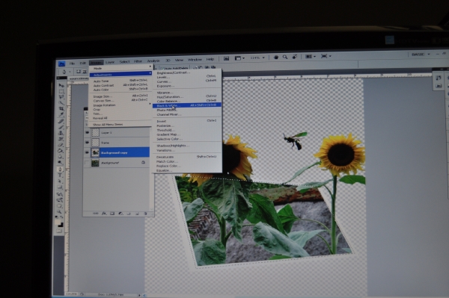Viewport: 449px width, 298px height.
Task: Select the Type tool
Action: click(61, 176)
